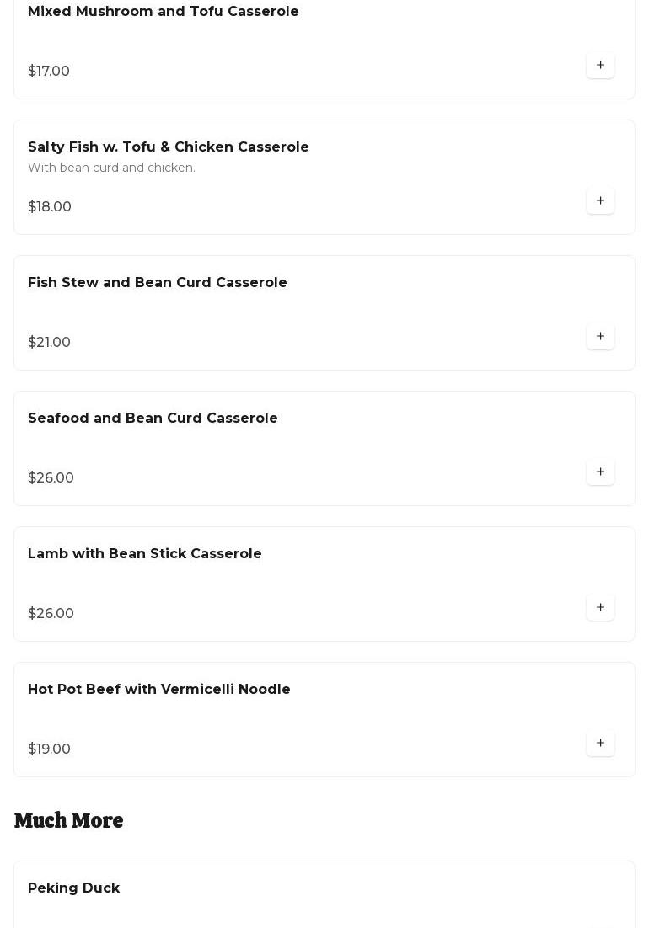
Task: Click the $21.00 Fish Stew price
Action: (x=49, y=343)
